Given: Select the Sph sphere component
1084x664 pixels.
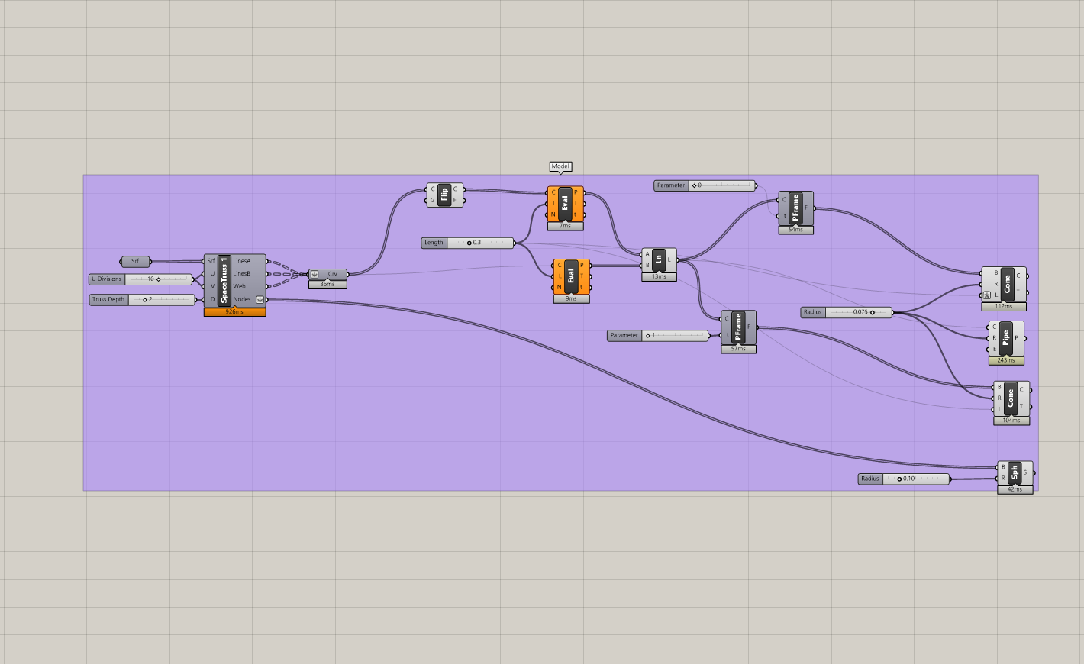Looking at the screenshot, I should coord(1013,472).
